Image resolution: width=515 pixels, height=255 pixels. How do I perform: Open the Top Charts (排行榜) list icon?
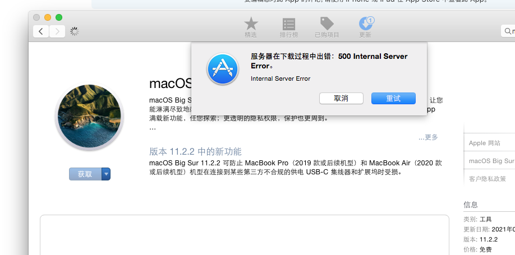[x=289, y=24]
